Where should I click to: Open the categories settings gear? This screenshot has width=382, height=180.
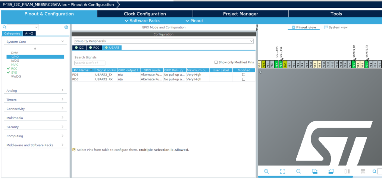(x=66, y=27)
